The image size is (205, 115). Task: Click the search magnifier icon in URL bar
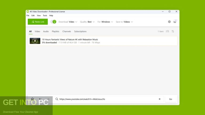57,99
